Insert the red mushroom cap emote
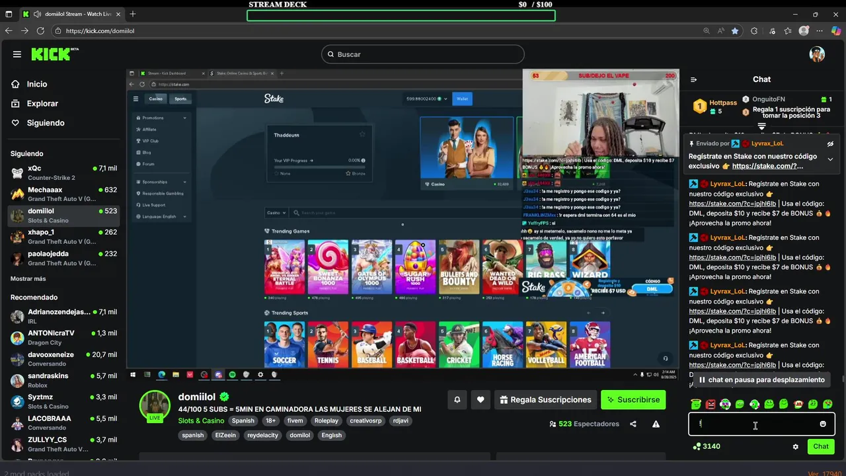 tap(798, 404)
